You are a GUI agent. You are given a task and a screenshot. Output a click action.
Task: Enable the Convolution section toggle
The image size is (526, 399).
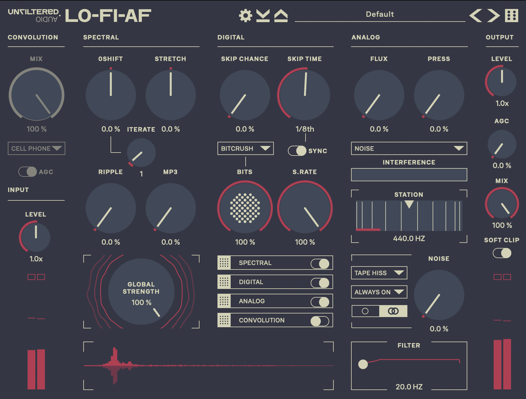(x=320, y=321)
